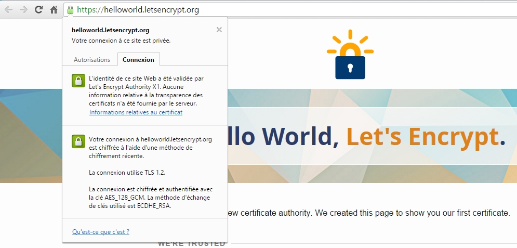Open the home page via house icon

[54, 9]
